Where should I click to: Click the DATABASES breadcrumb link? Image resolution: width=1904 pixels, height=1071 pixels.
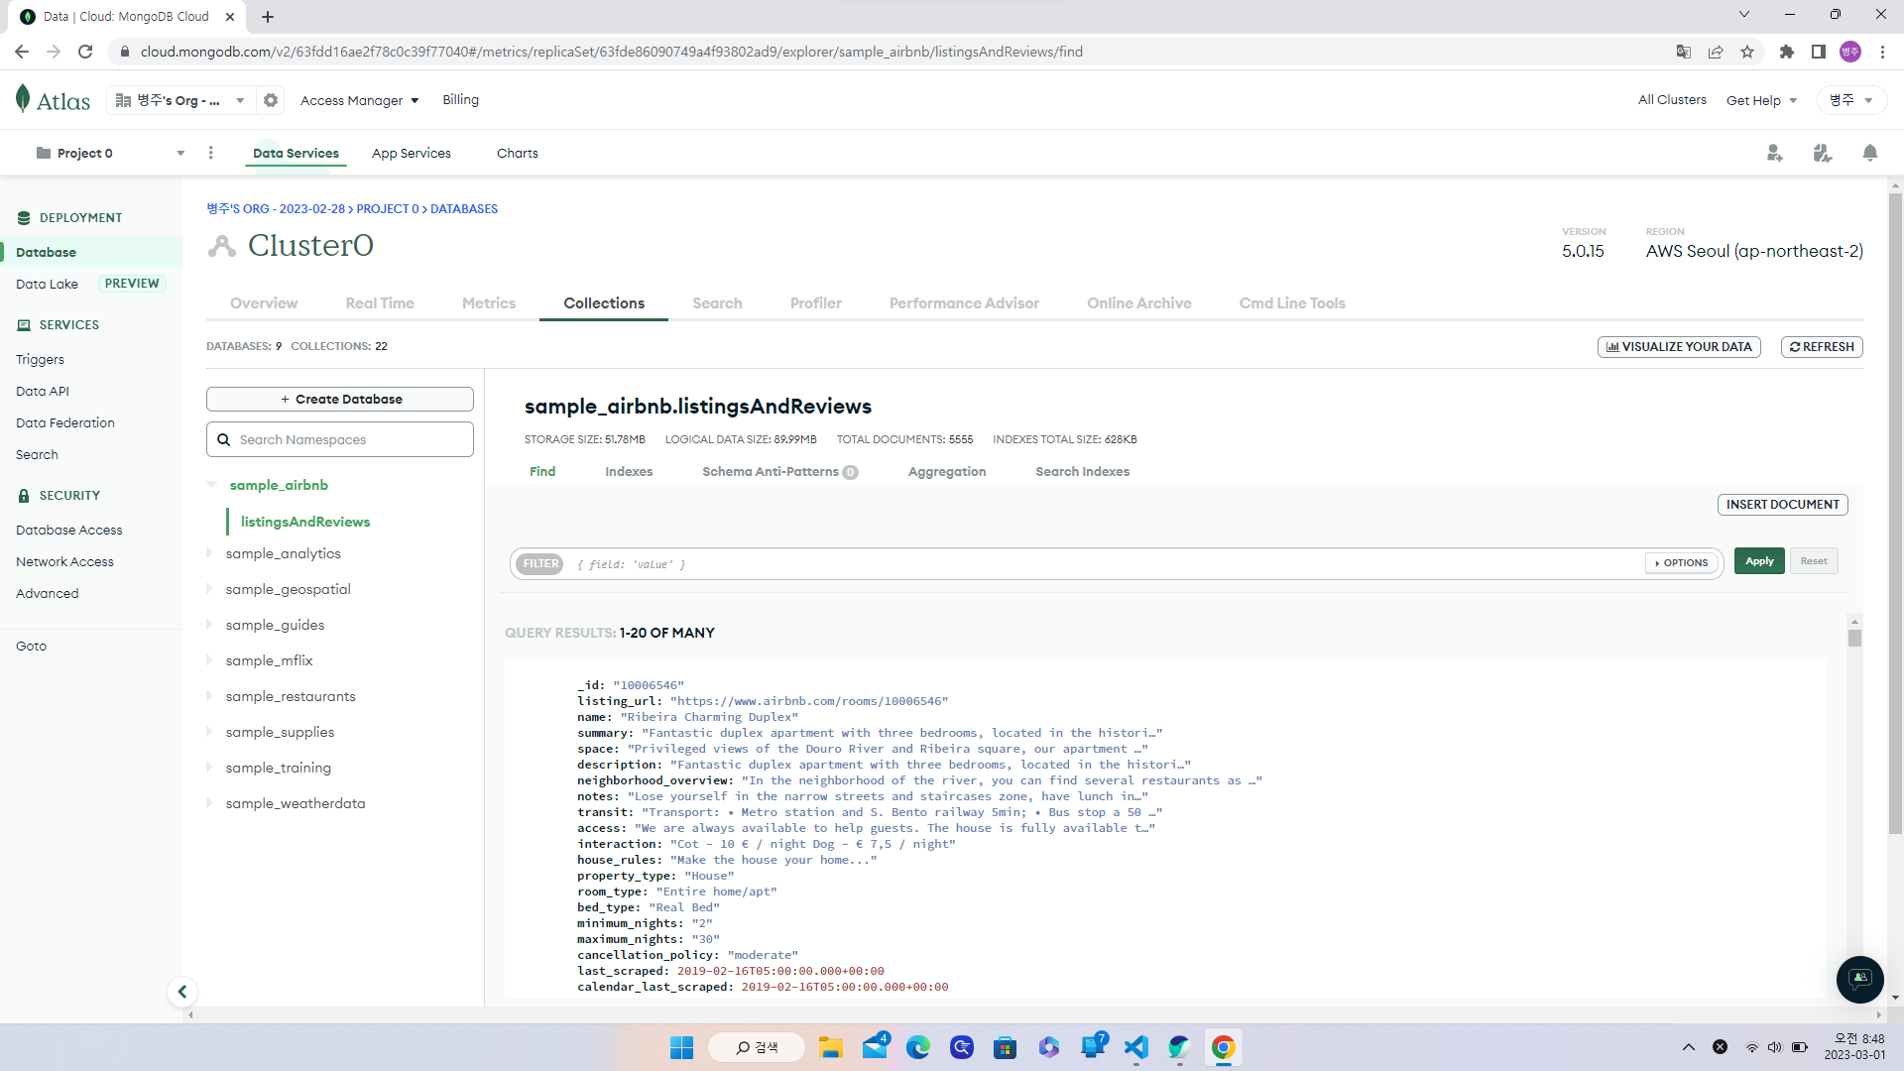tap(464, 209)
